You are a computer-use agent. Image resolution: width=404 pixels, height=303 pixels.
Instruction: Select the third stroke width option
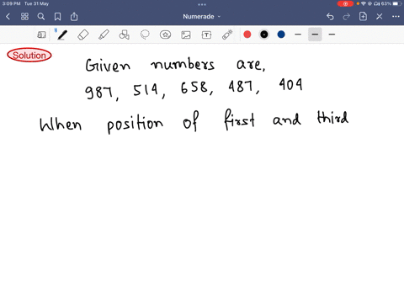click(332, 35)
